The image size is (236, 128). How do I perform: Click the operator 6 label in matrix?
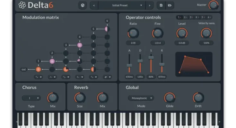(107, 21)
